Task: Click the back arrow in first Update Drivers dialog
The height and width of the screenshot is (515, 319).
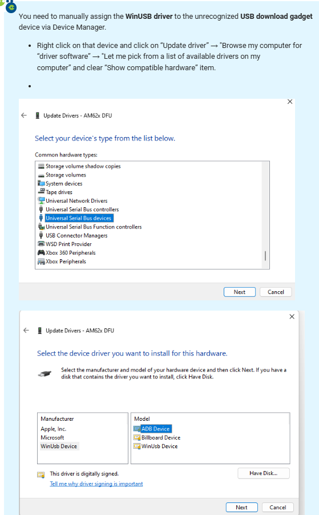Action: click(23, 115)
